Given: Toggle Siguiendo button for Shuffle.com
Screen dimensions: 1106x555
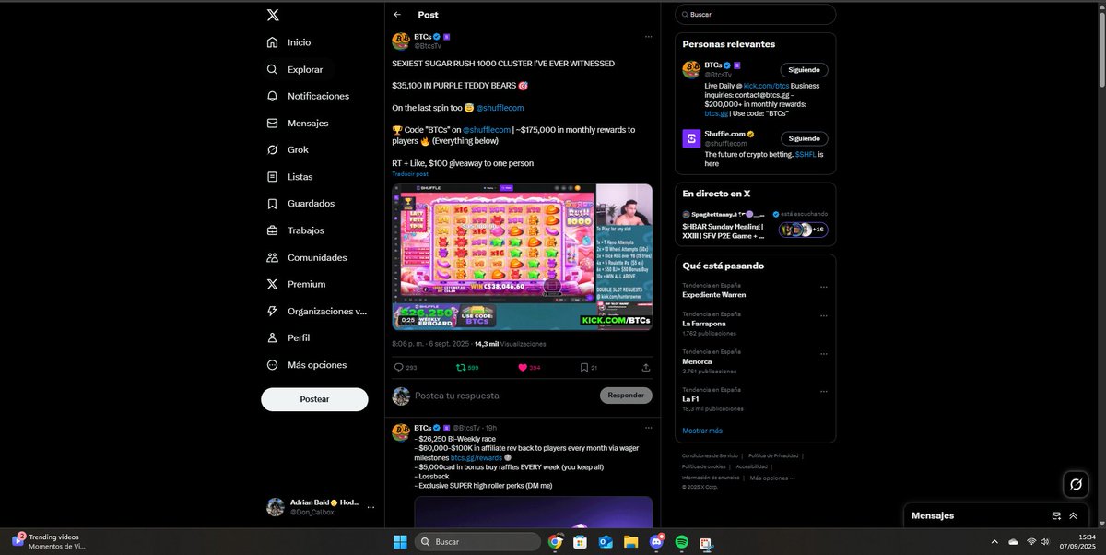Looking at the screenshot, I should [x=805, y=138].
